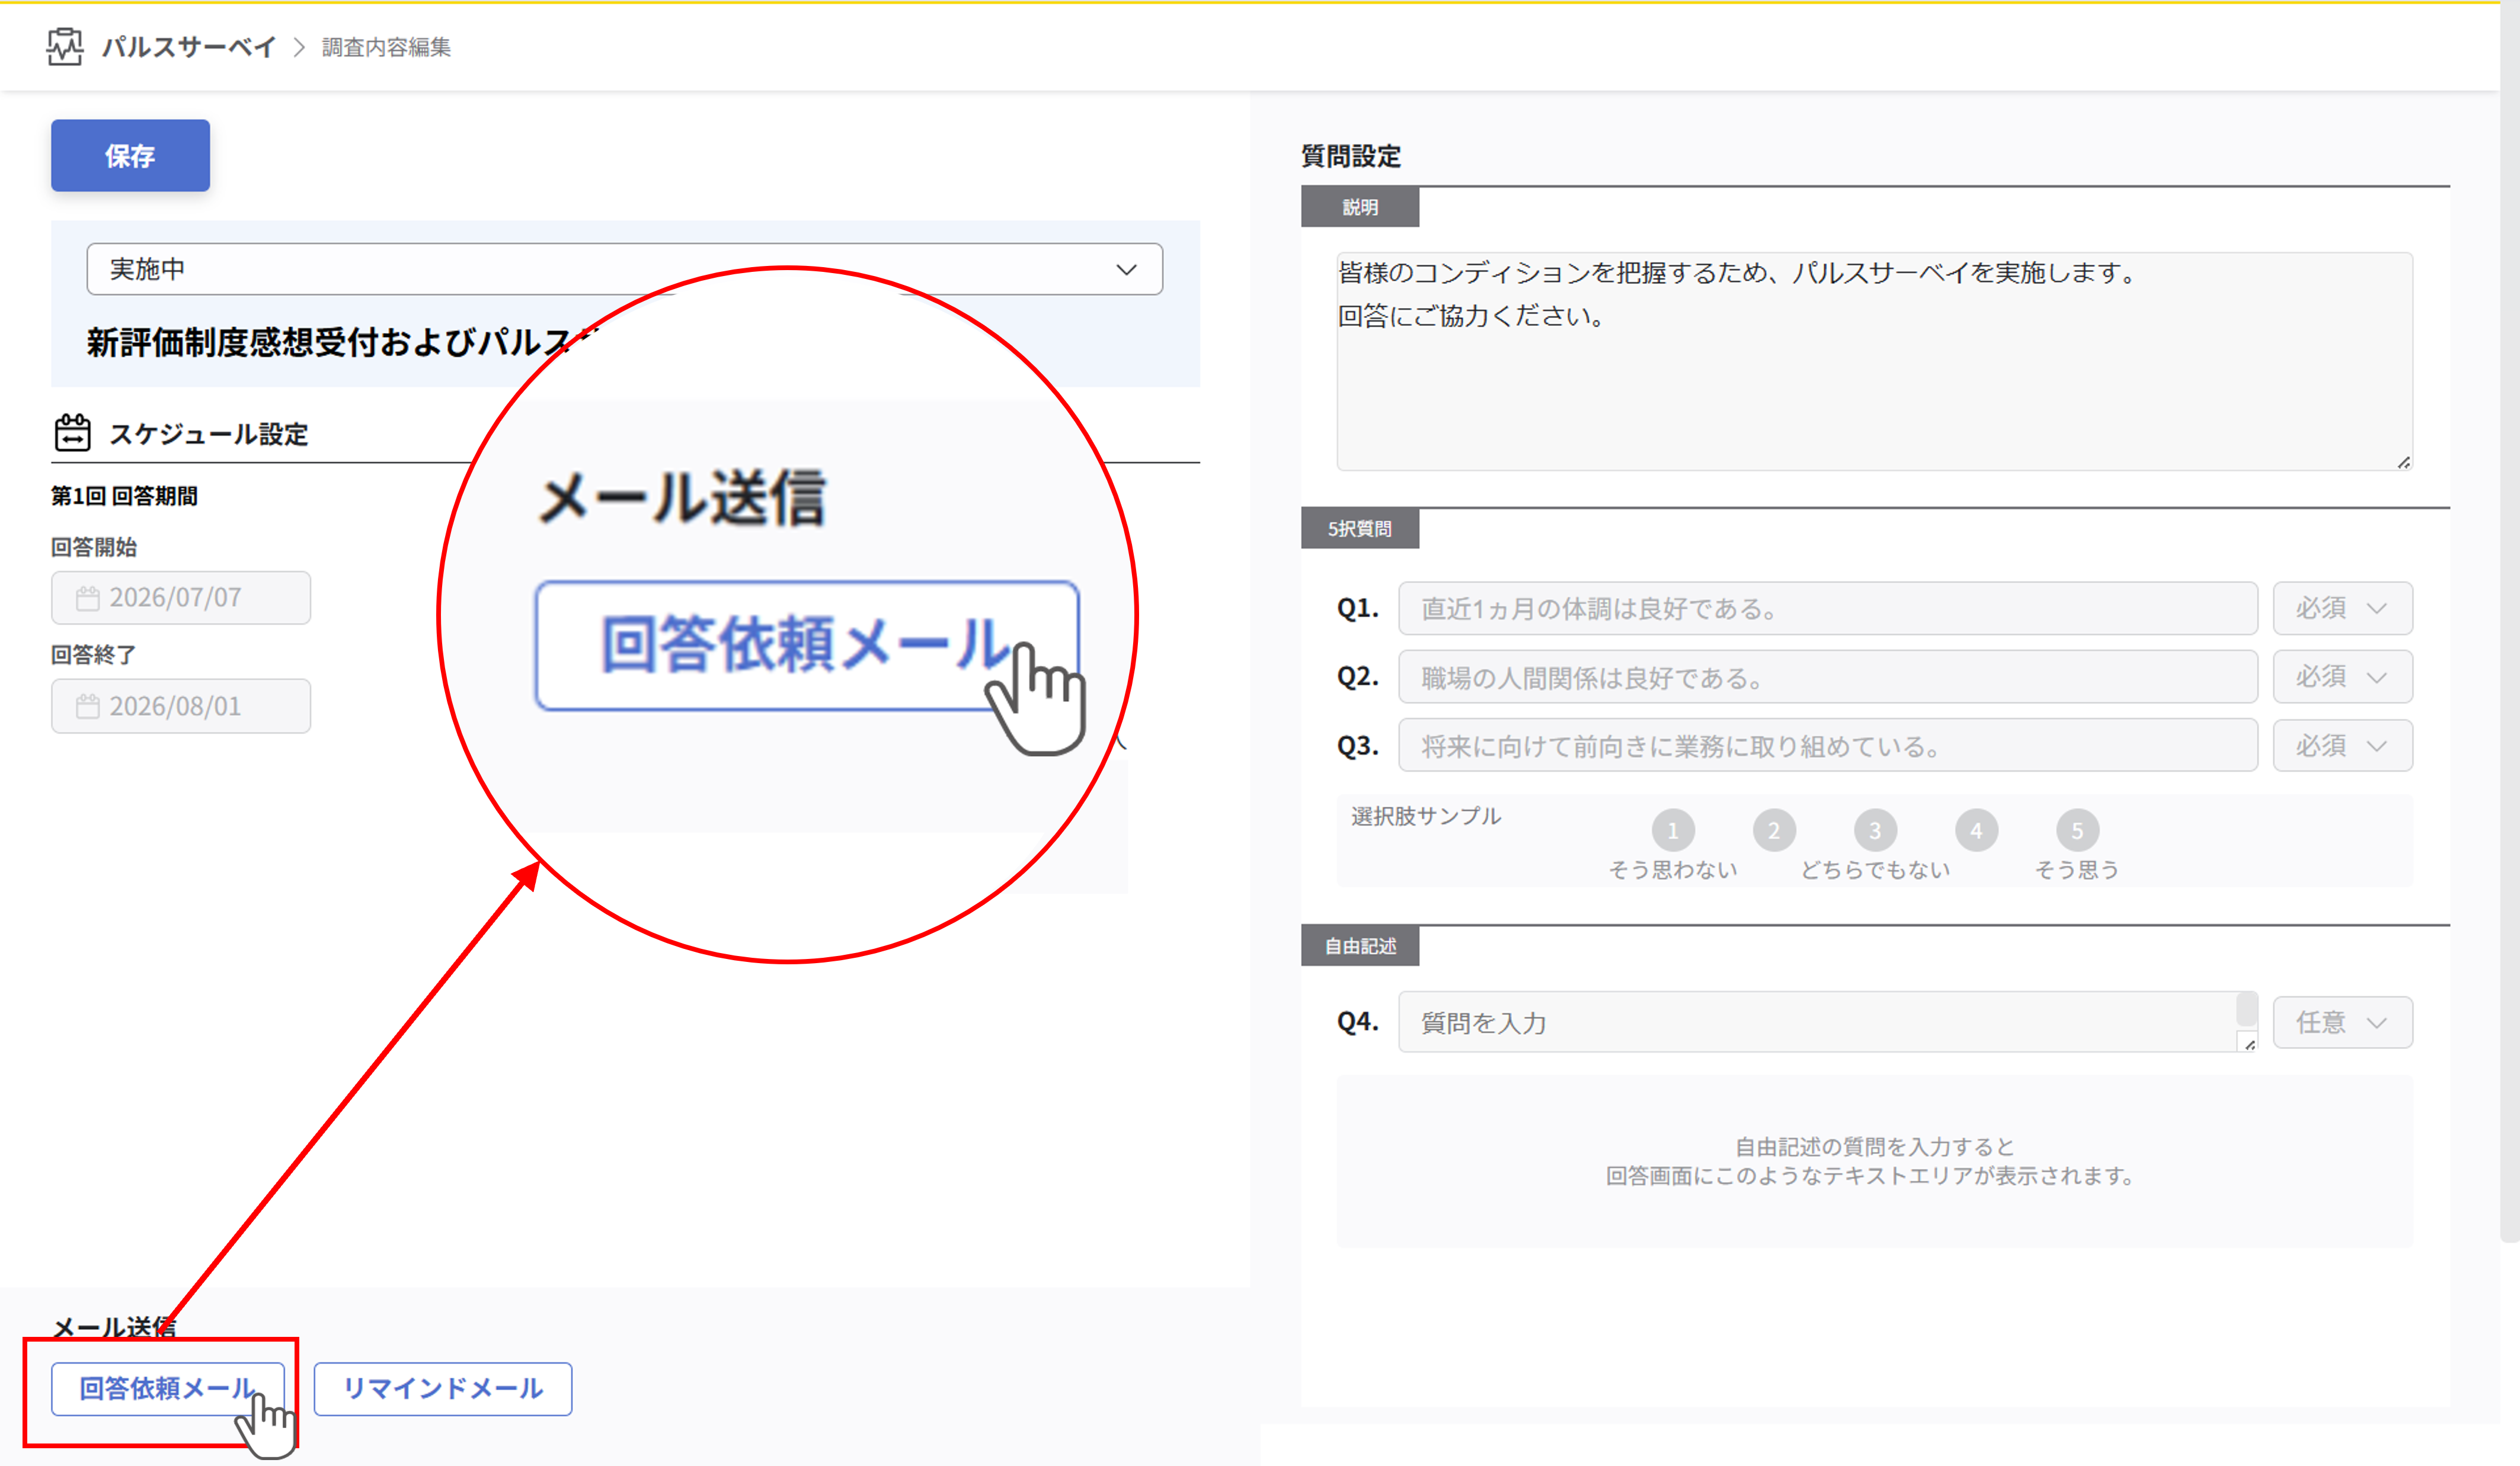Screen dimensions: 2520x1466
Task: Click calendar icon in 回答終了 field
Action: click(x=88, y=707)
